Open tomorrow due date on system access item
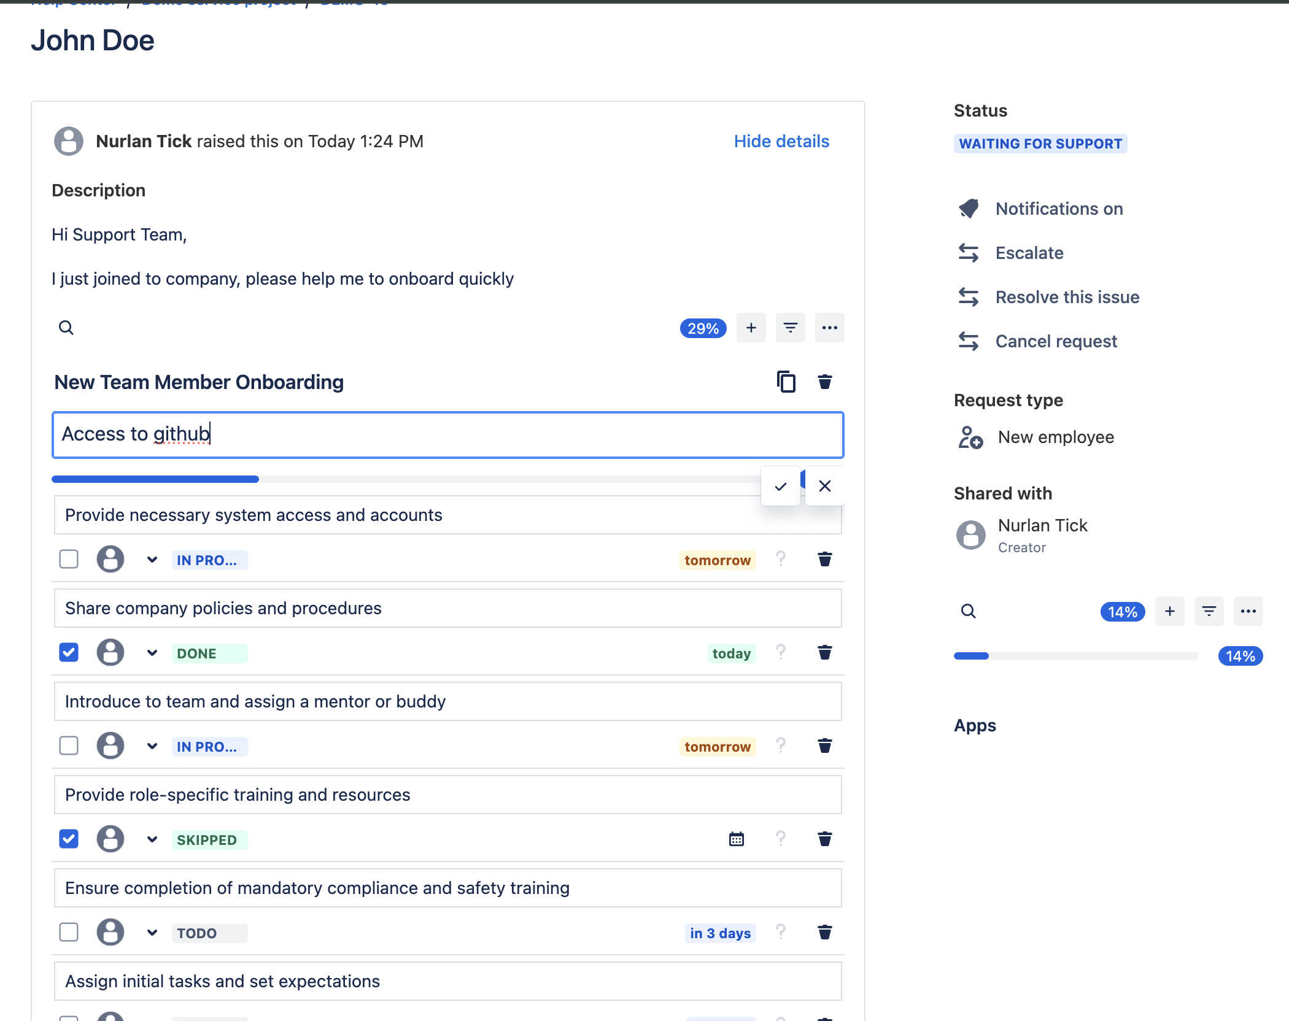1289x1021 pixels. coord(718,560)
